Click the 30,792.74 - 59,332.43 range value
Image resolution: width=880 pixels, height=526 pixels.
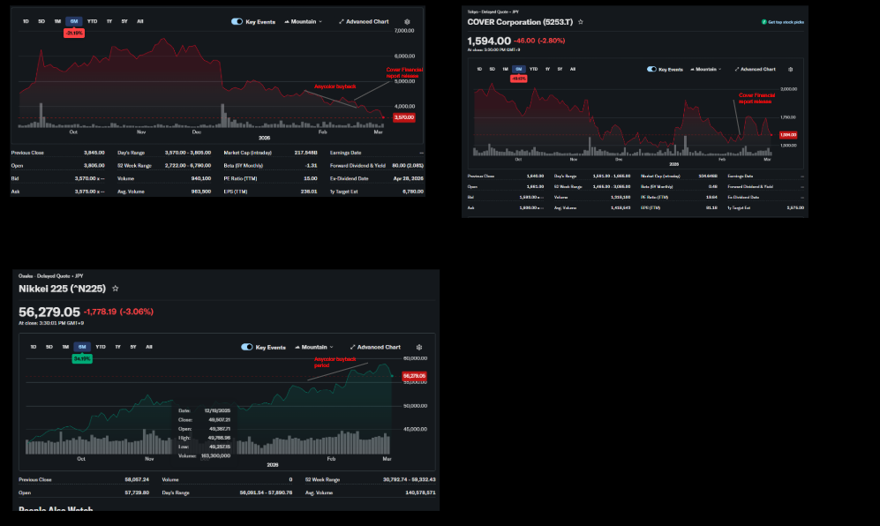point(410,480)
